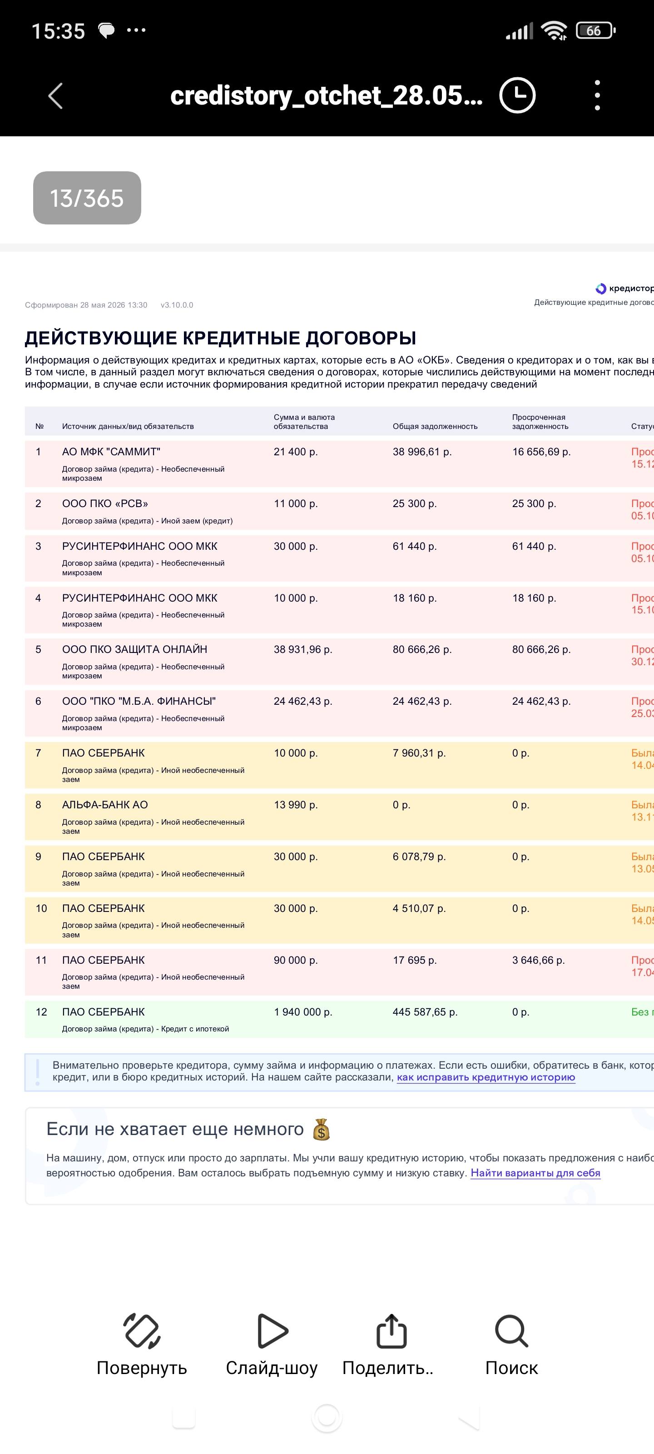The width and height of the screenshot is (654, 1454).
Task: Tap «Кредит с ипотекой» description
Action: click(195, 1029)
